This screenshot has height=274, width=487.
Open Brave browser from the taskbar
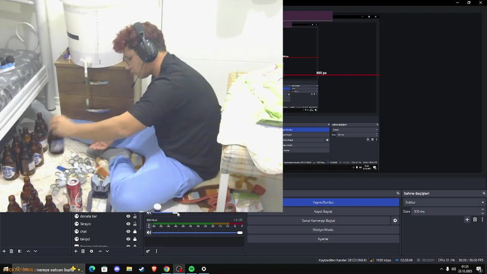(154, 269)
